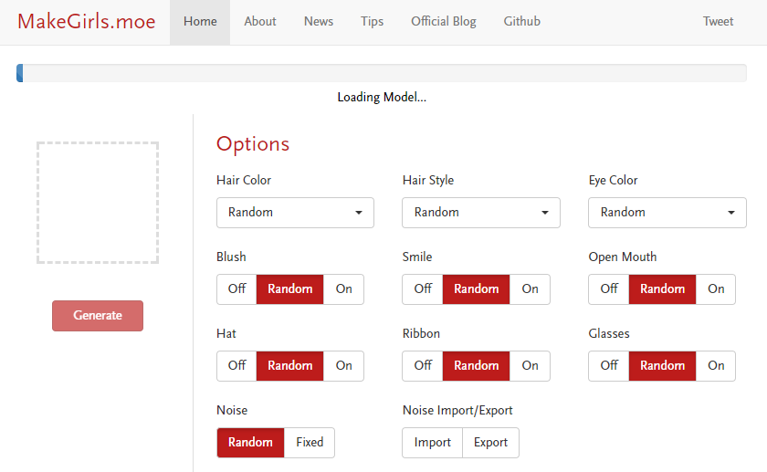767x472 pixels.
Task: Click the Generate button
Action: tap(98, 316)
